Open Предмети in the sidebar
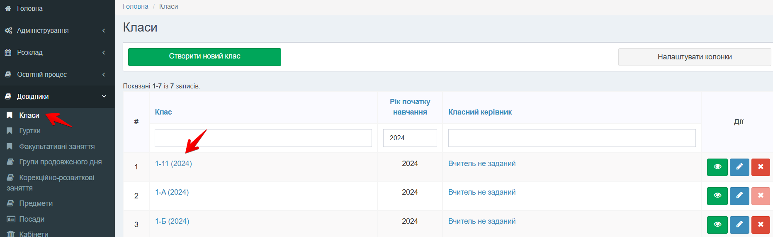Image resolution: width=773 pixels, height=237 pixels. pos(36,203)
